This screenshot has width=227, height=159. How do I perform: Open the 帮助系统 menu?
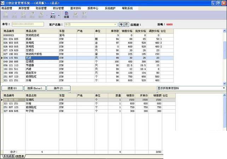[127, 8]
